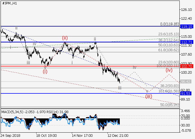Select the 14 Nov 17:00 time label
The height and width of the screenshot is (139, 195).
tap(82, 135)
